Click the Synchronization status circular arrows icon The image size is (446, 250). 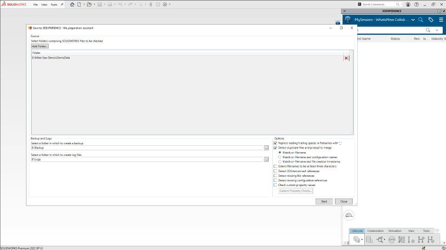click(x=392, y=239)
